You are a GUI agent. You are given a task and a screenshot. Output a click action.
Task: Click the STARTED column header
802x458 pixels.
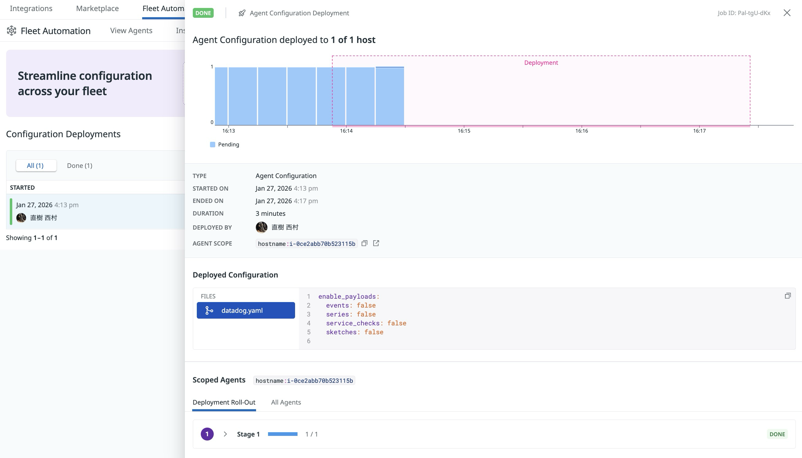click(x=22, y=187)
